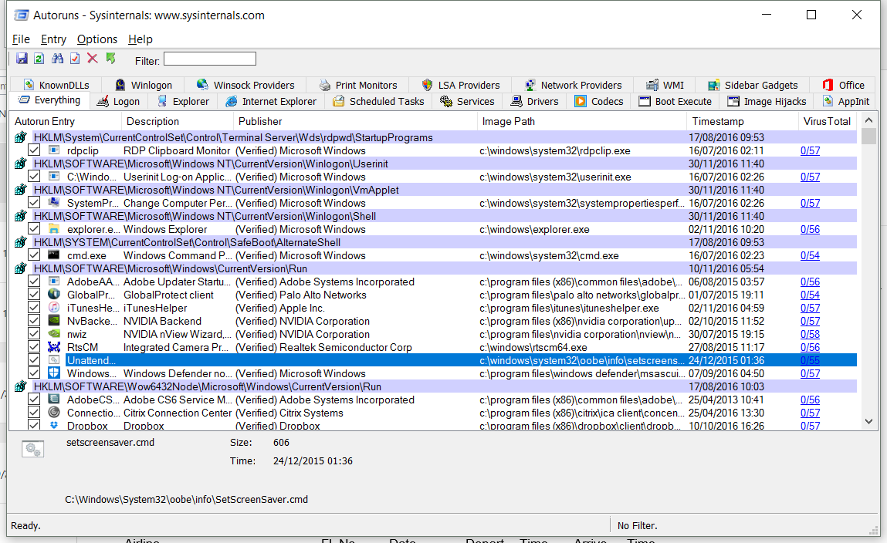
Task: Open VirusTotal 0/54 link for cmd.exe
Action: click(x=810, y=255)
